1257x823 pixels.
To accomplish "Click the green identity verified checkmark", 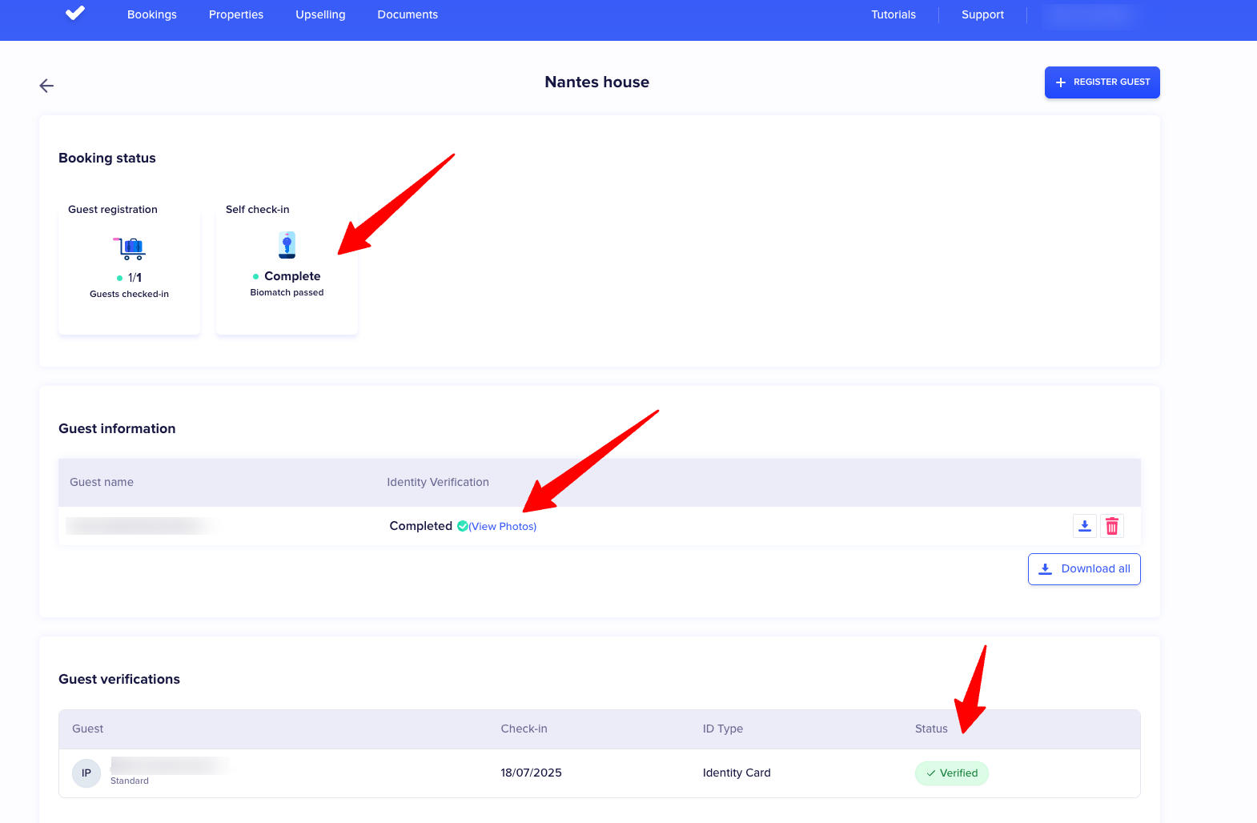I will [463, 526].
